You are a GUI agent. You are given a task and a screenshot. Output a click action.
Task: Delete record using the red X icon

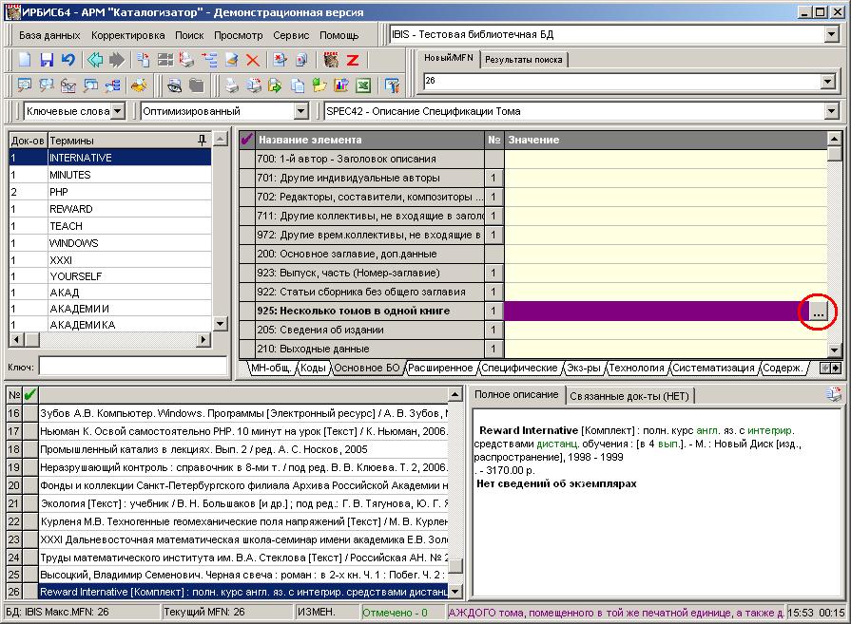point(253,60)
